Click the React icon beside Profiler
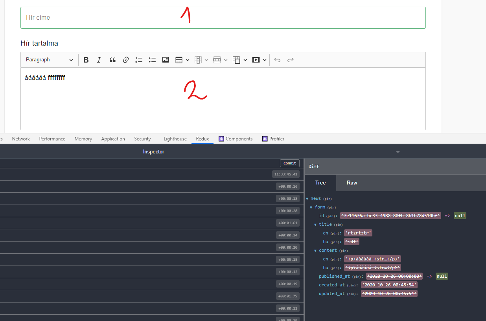 (x=265, y=139)
